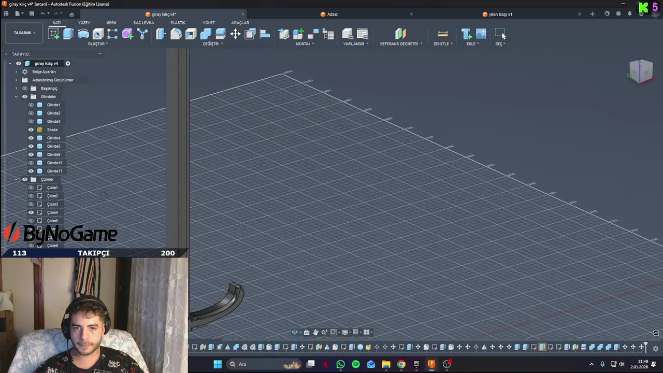The width and height of the screenshot is (663, 373).
Task: Toggle visibility of Gövde1
Action: coord(31,105)
